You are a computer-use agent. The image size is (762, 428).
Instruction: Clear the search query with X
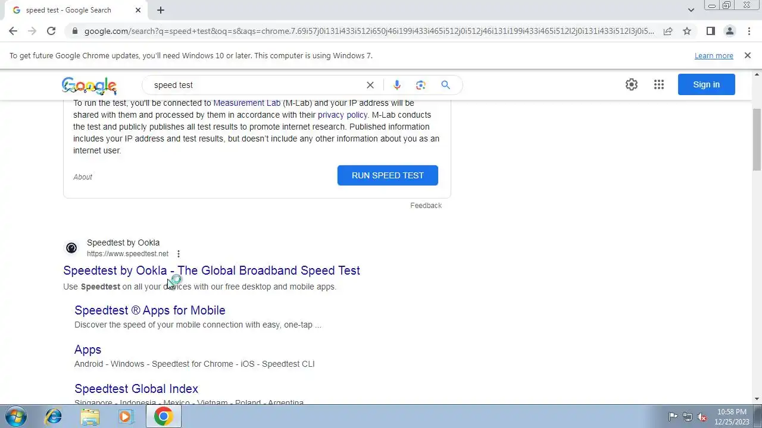coord(370,85)
